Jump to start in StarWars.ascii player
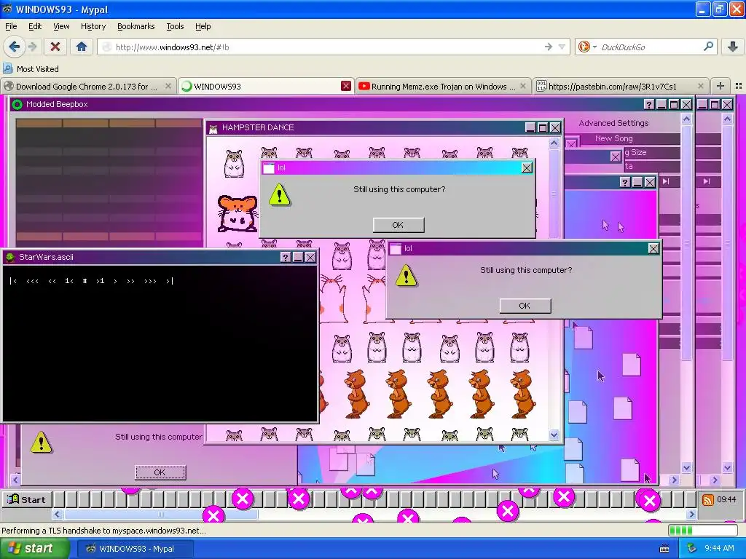Image resolution: width=746 pixels, height=559 pixels. point(13,281)
